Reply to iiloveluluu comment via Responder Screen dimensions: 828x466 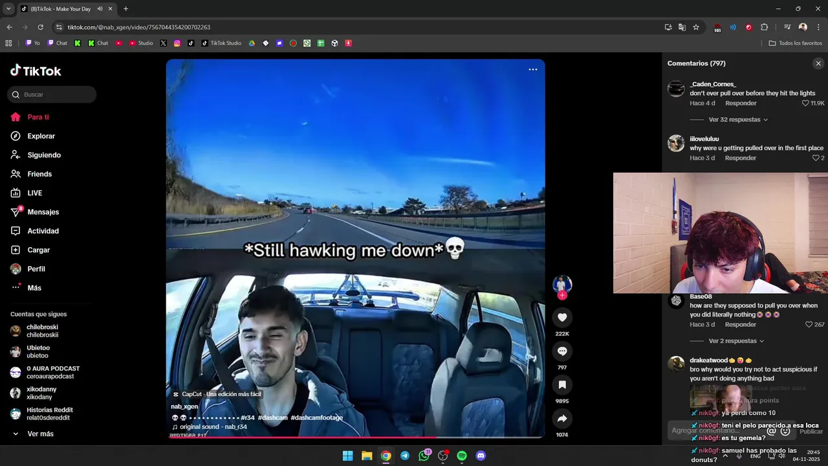[x=741, y=158]
